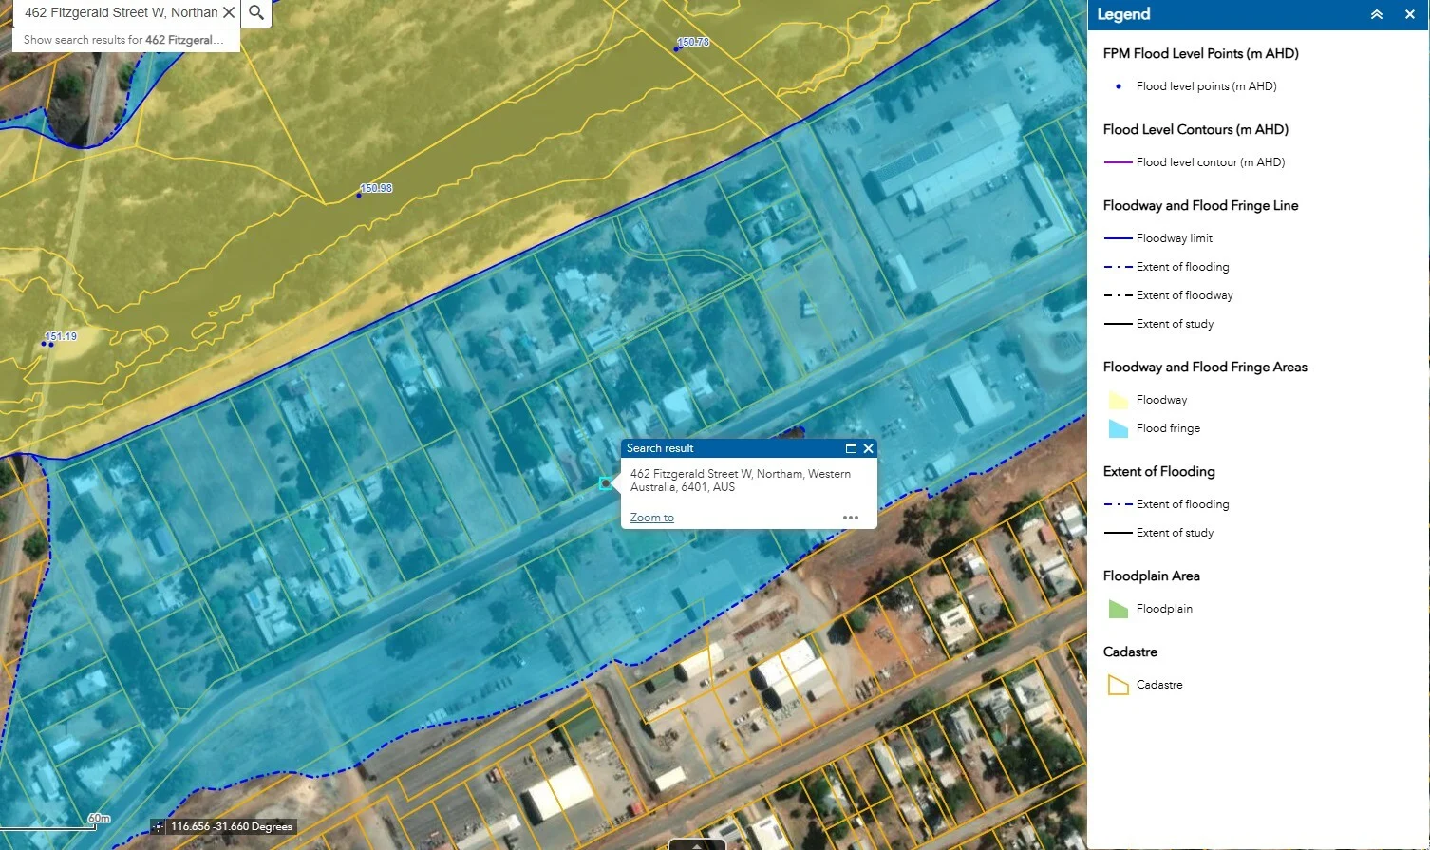Click inside the address search field
This screenshot has width=1430, height=850.
119,13
